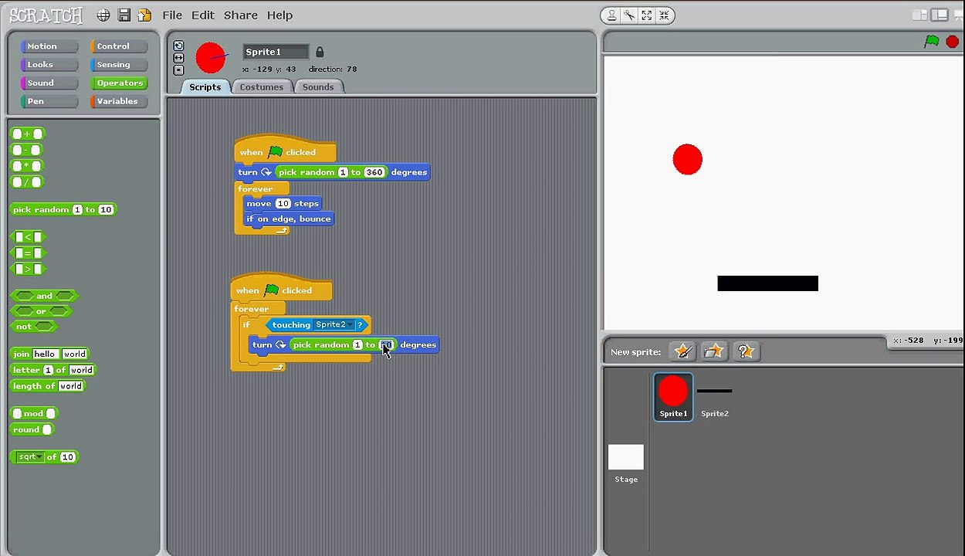This screenshot has width=965, height=556.
Task: Click the 'and' operator block
Action: click(45, 297)
